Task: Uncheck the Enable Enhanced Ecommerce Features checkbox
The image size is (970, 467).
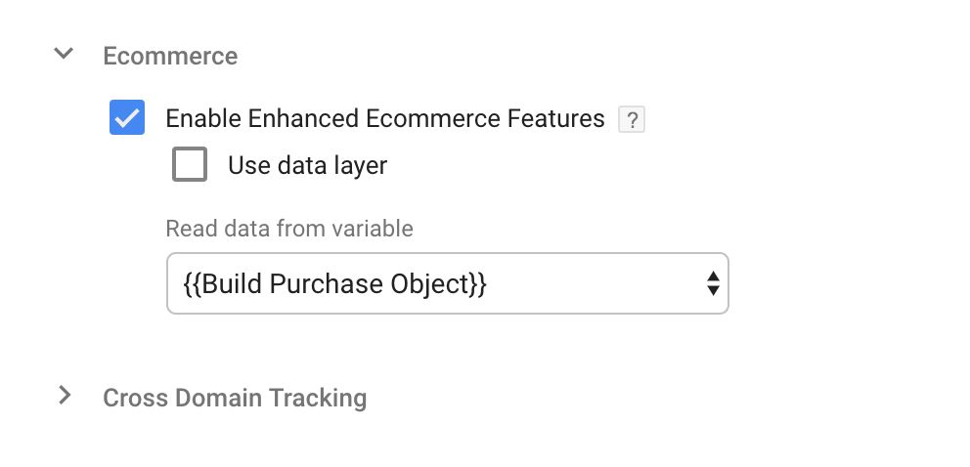Action: tap(127, 117)
